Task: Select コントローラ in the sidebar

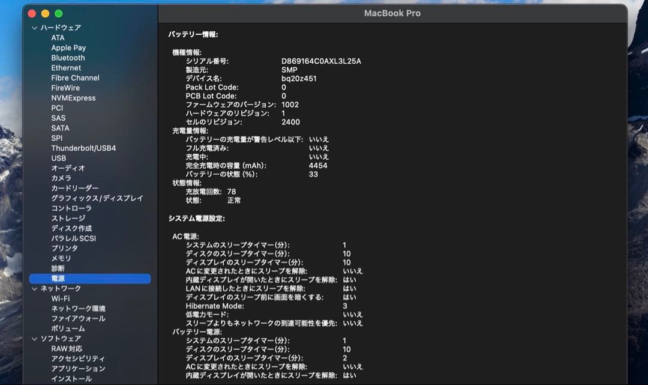Action: (71, 208)
